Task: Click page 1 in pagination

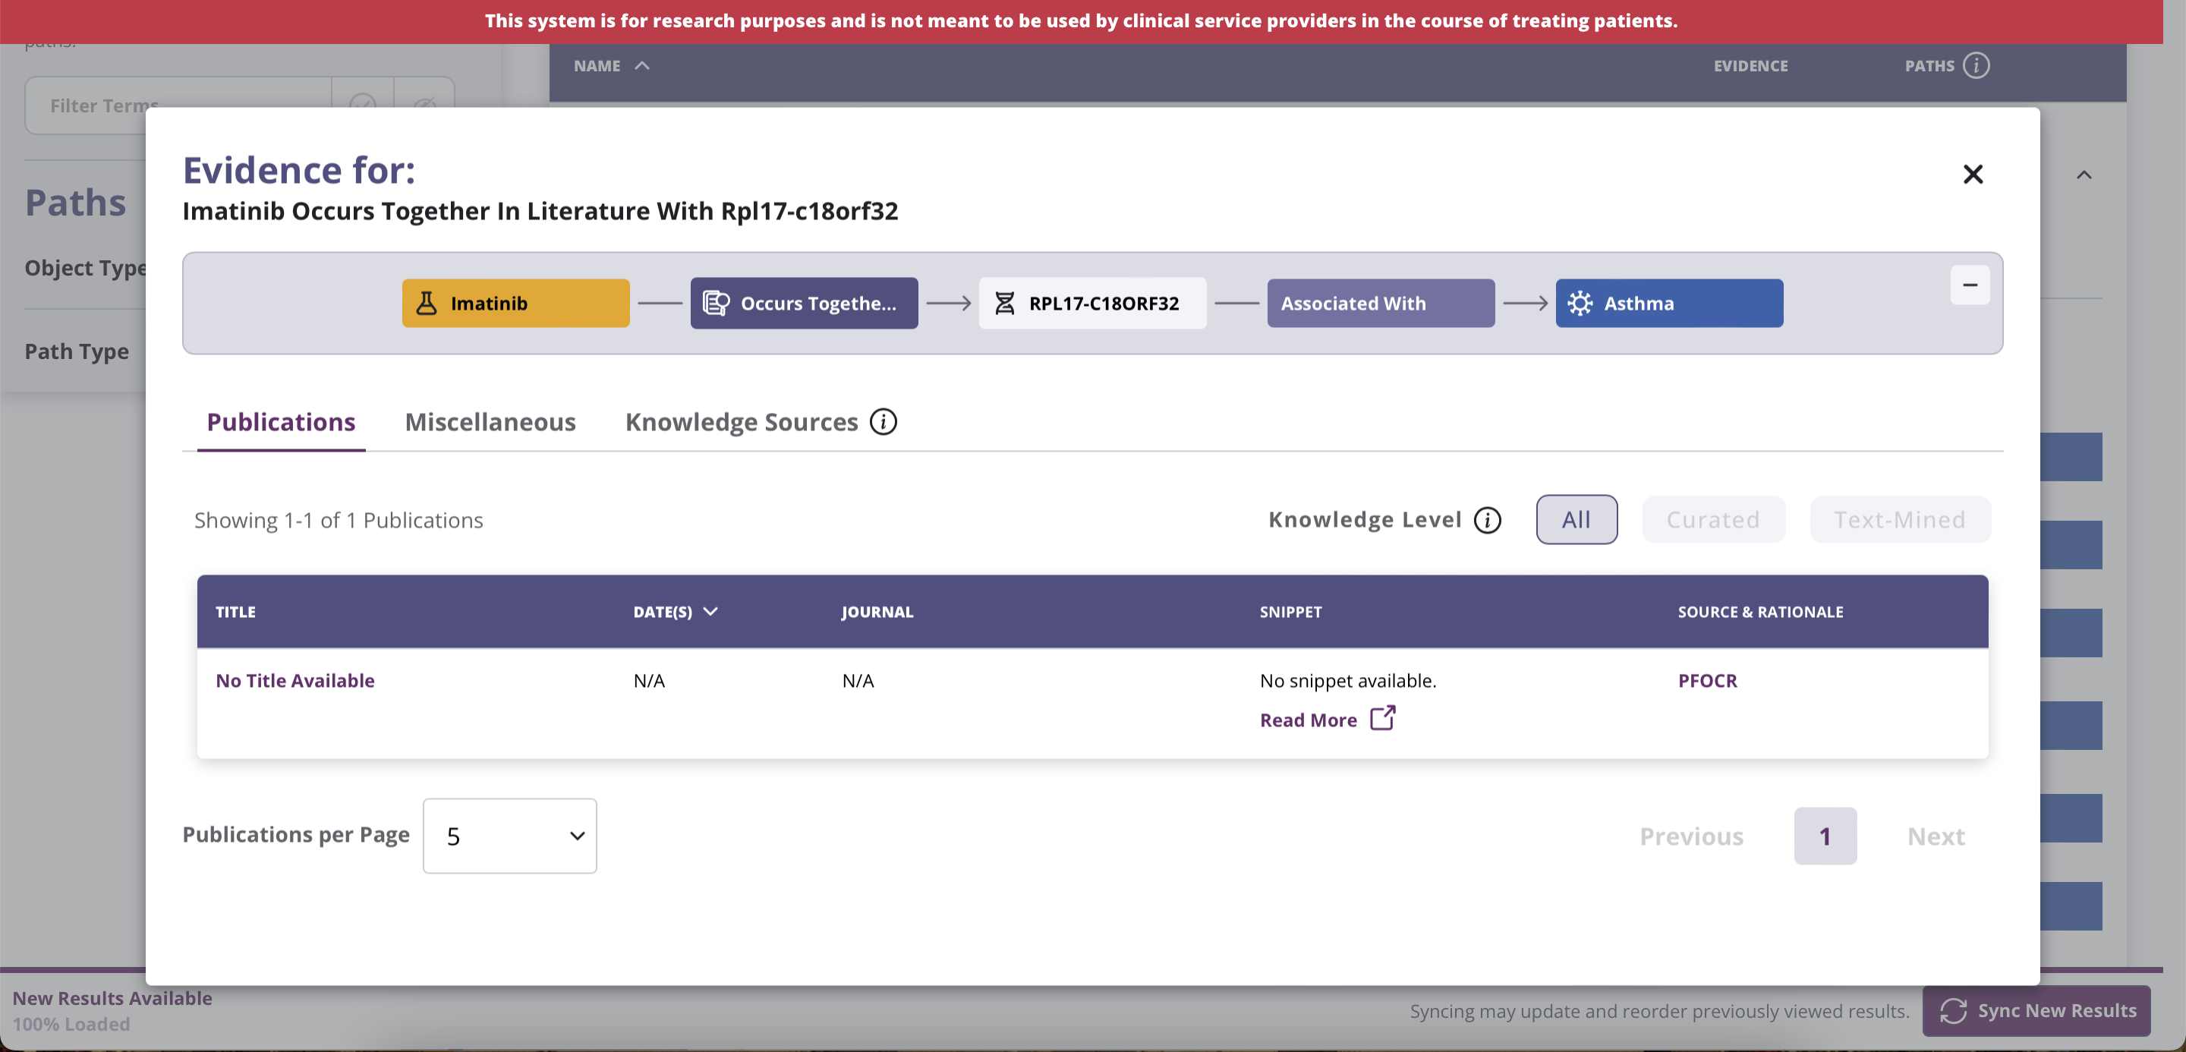Action: click(x=1825, y=836)
